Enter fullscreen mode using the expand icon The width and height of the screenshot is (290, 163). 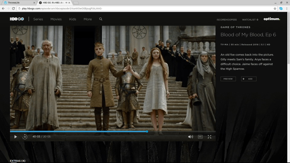209,137
